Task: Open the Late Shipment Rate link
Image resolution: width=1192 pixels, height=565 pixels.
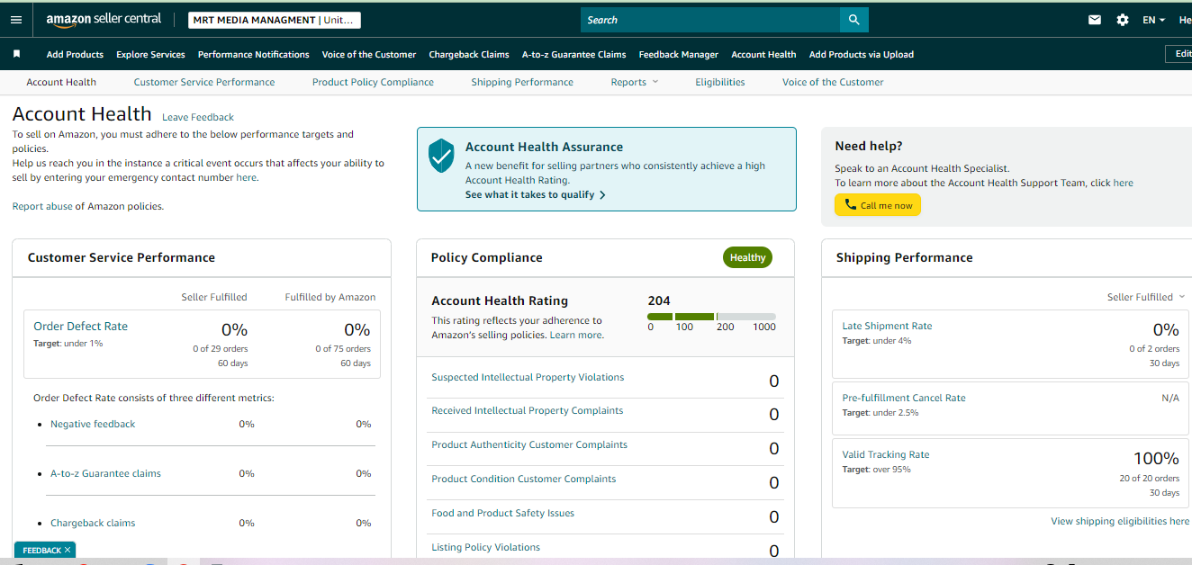Action: (887, 326)
